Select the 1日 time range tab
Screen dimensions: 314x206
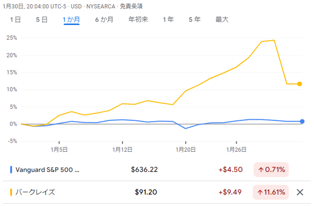click(15, 20)
